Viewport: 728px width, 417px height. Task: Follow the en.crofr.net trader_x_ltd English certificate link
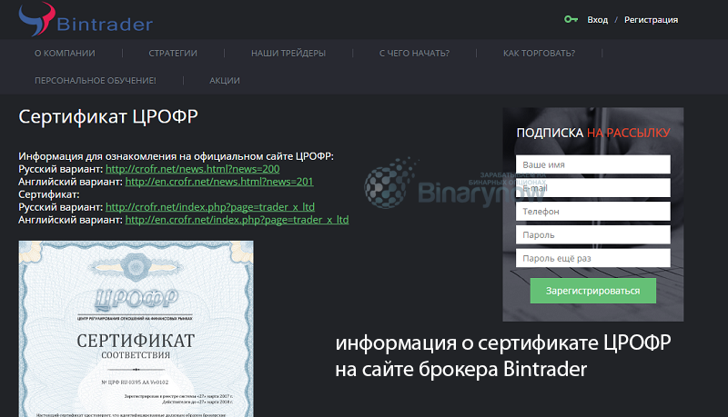[237, 220]
